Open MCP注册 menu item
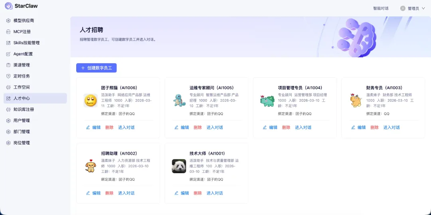 point(35,32)
